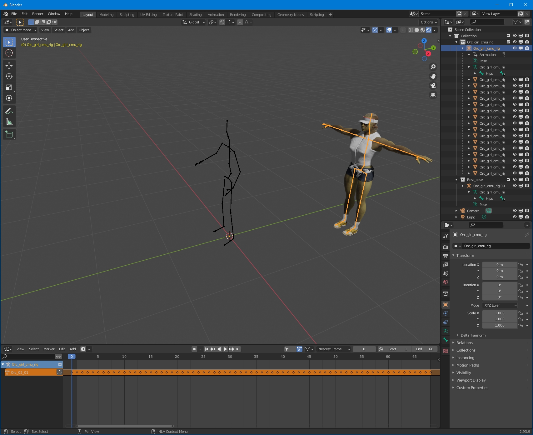This screenshot has width=533, height=435.
Task: Hide Camera in viewport via eye icon
Action: coord(515,211)
